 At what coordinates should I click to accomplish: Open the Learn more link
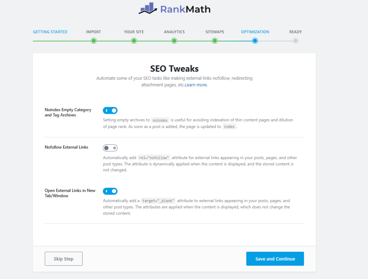point(196,85)
